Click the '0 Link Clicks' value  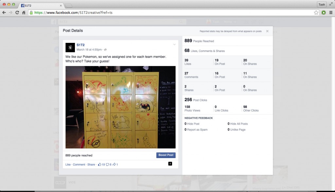point(221,109)
